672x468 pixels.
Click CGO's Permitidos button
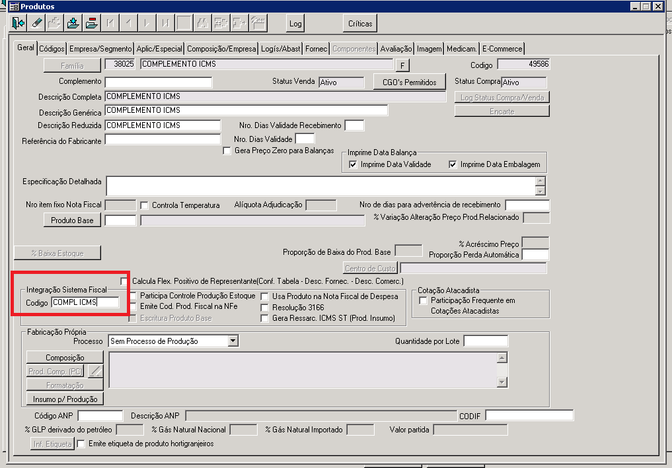(409, 83)
